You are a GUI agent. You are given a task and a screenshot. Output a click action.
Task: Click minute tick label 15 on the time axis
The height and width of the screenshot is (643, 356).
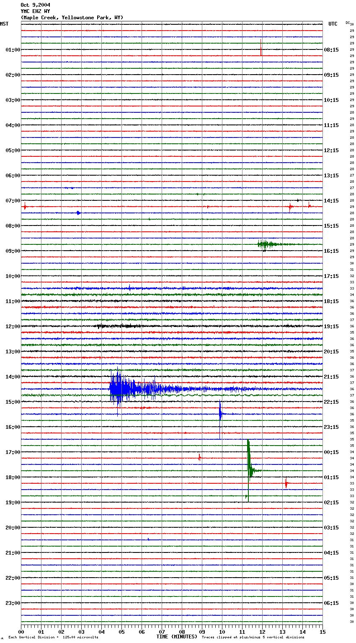tap(322, 632)
